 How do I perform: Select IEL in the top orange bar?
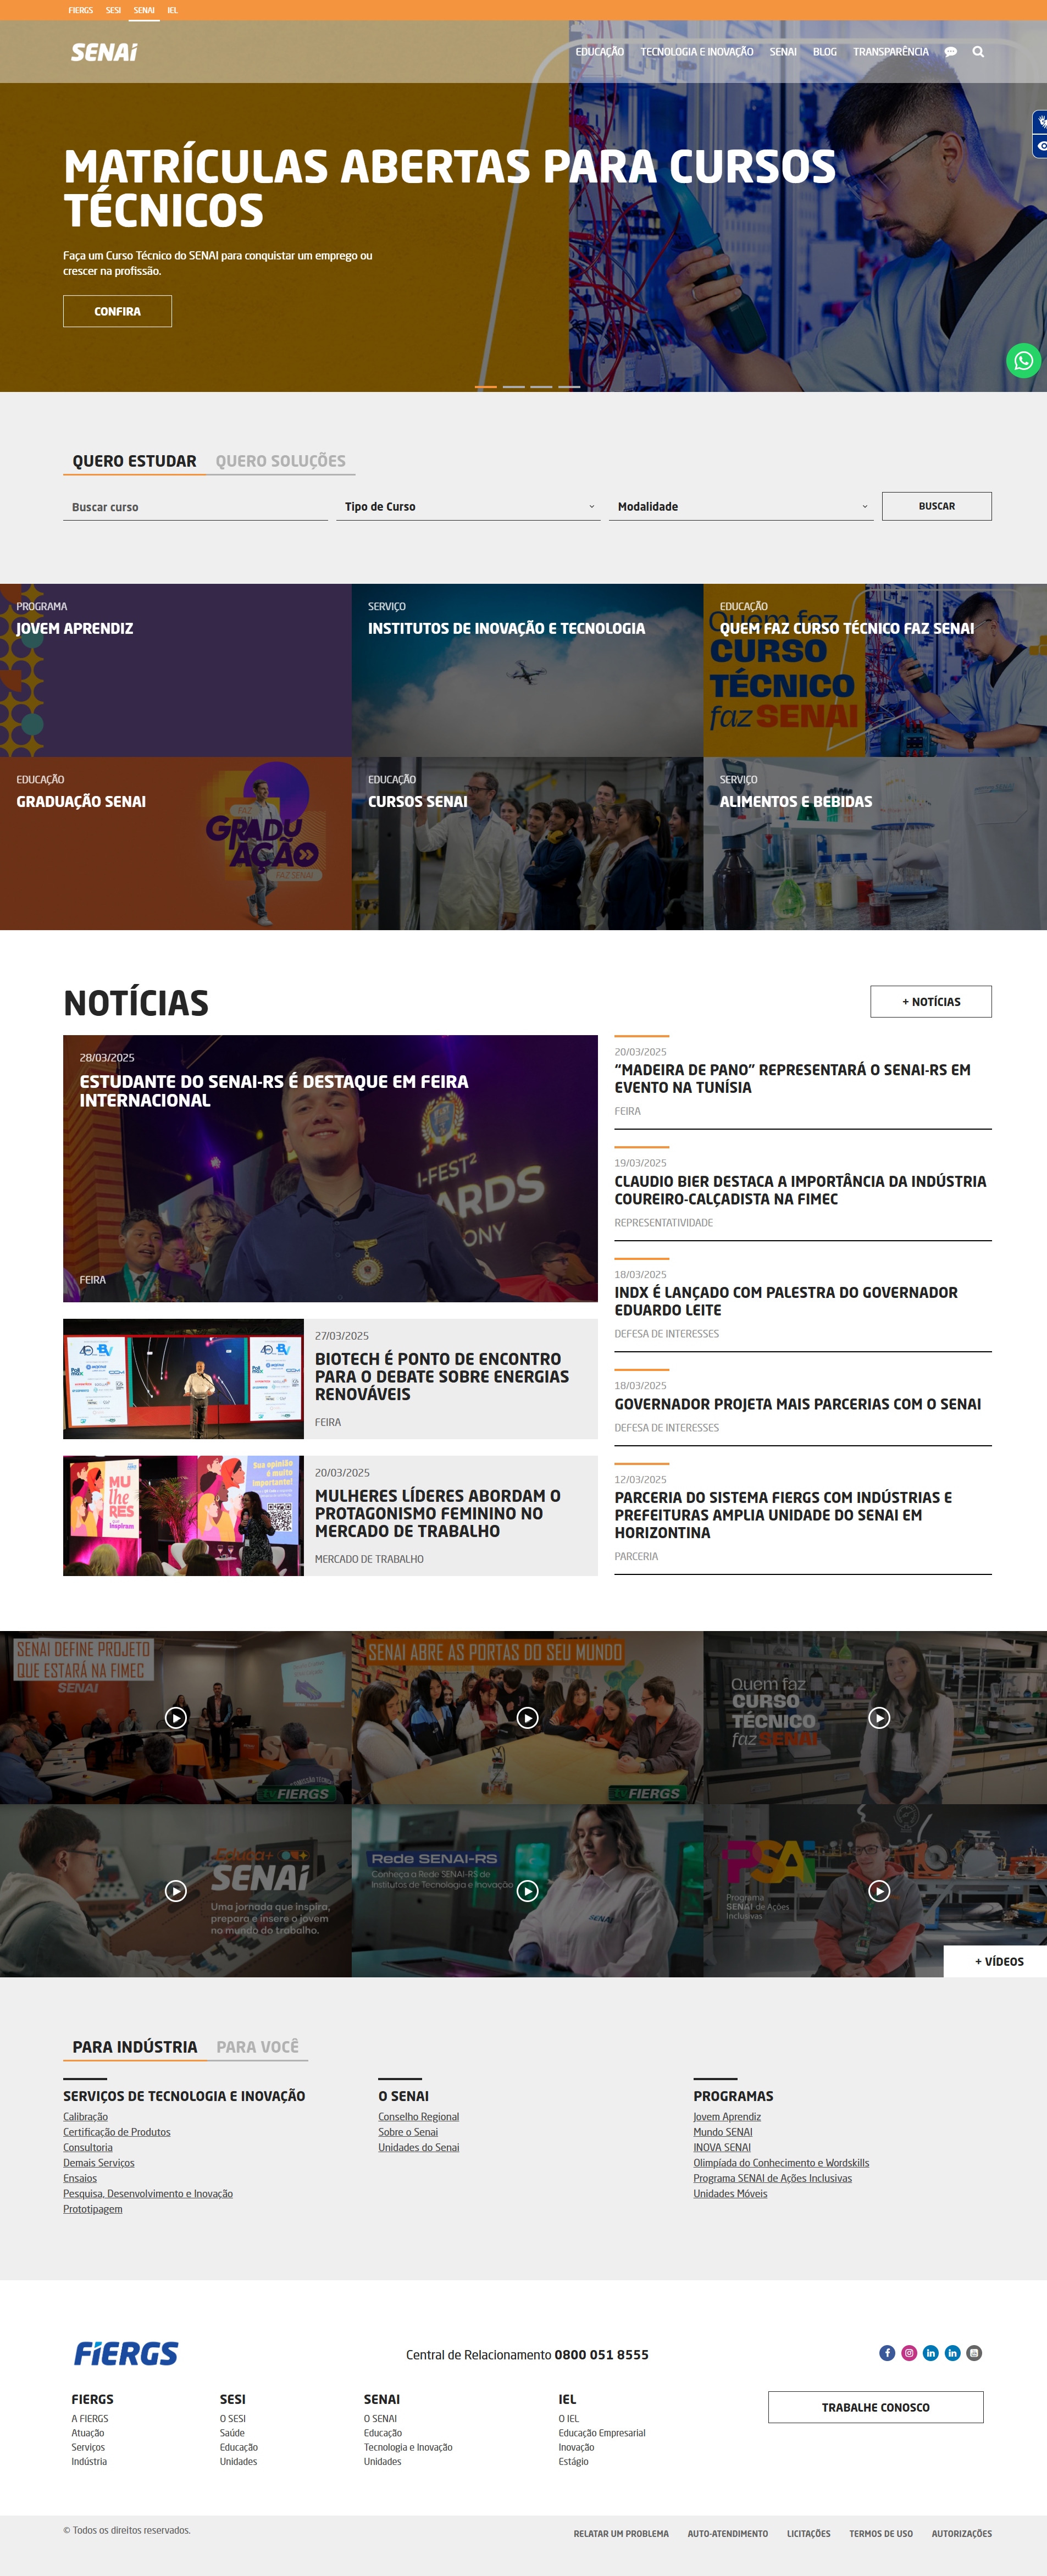(172, 10)
